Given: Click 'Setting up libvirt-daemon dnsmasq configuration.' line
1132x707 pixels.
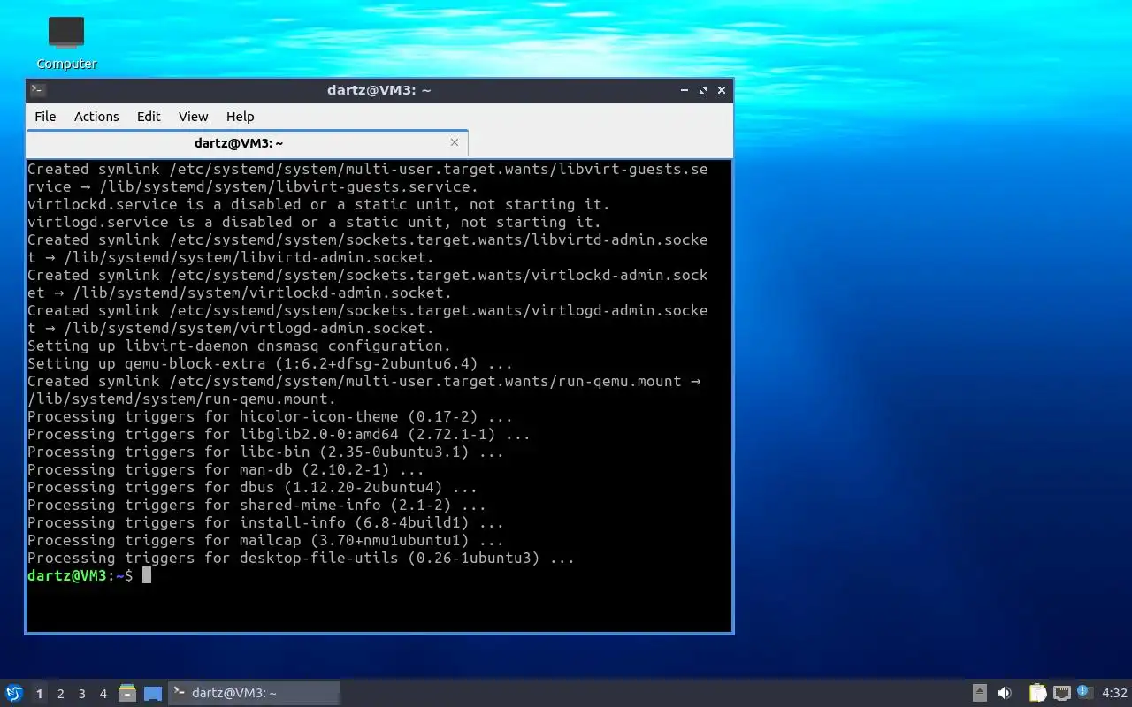Looking at the screenshot, I should pyautogui.click(x=239, y=346).
